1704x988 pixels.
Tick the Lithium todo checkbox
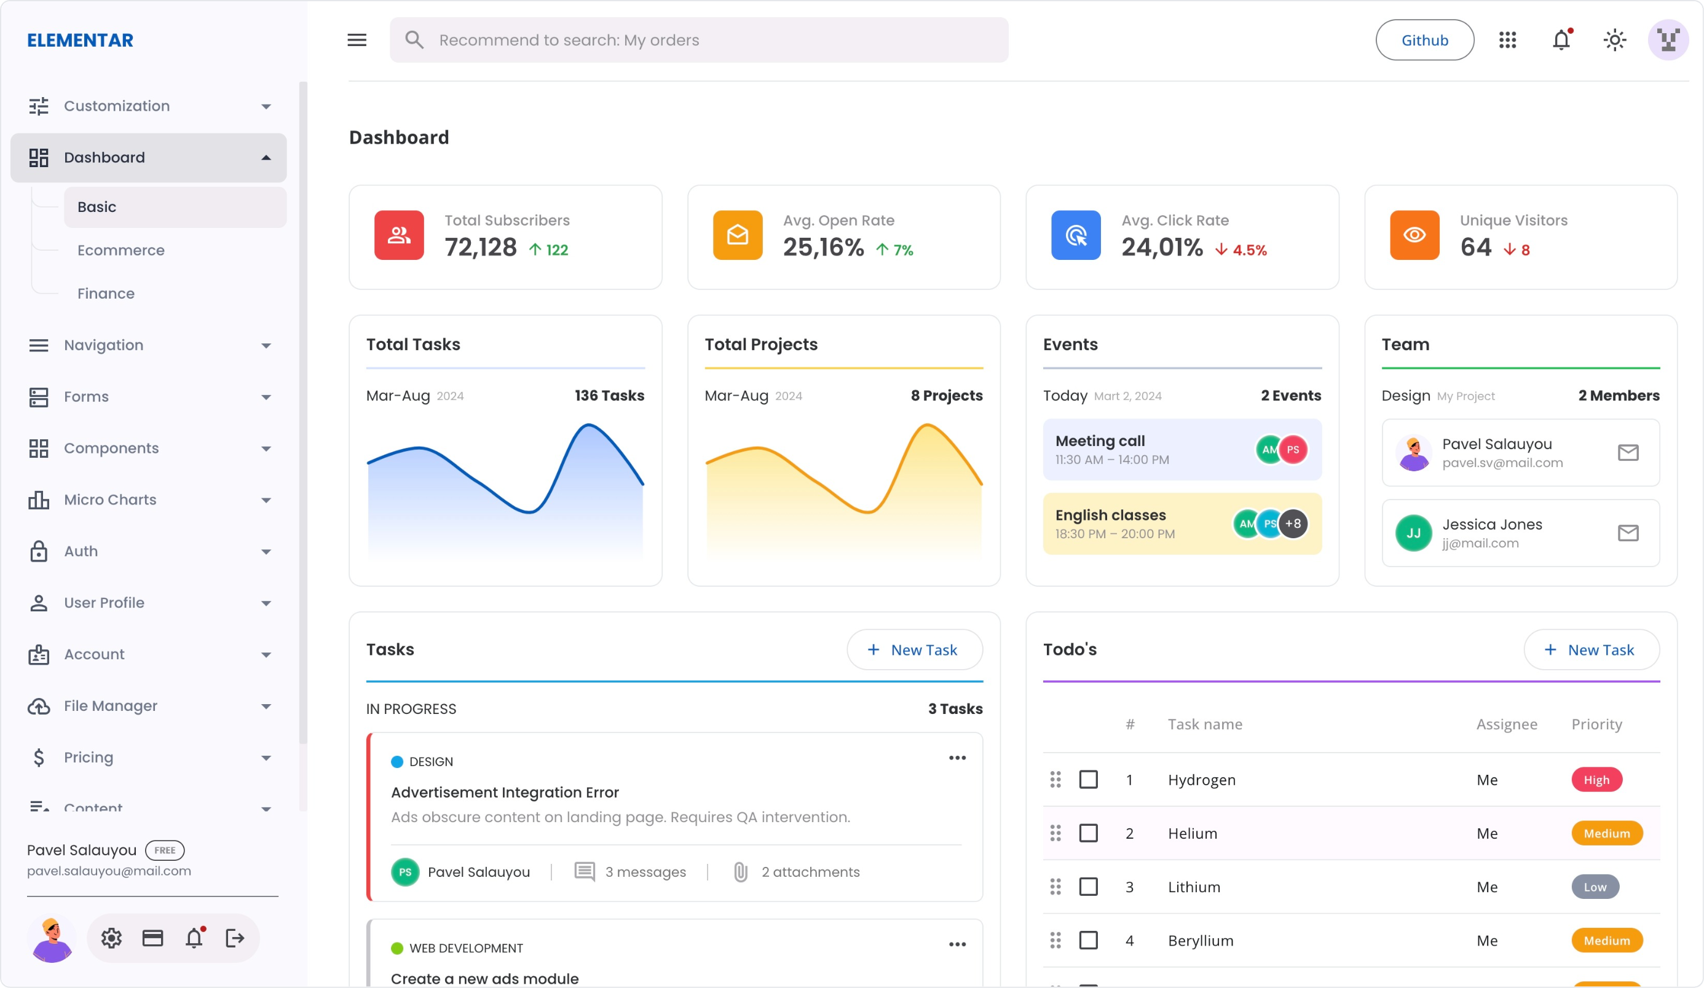pyautogui.click(x=1088, y=887)
